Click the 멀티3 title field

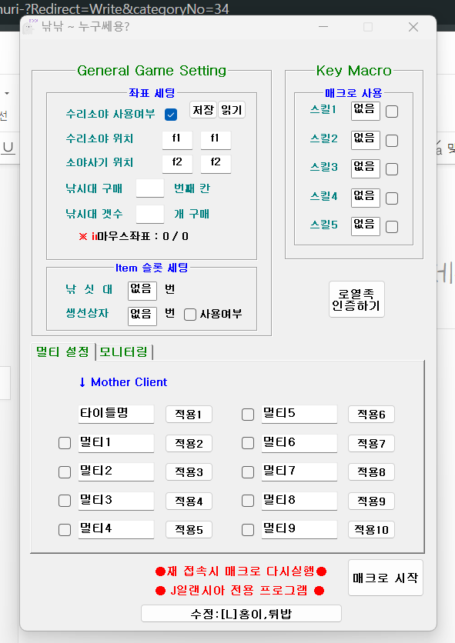tap(116, 501)
